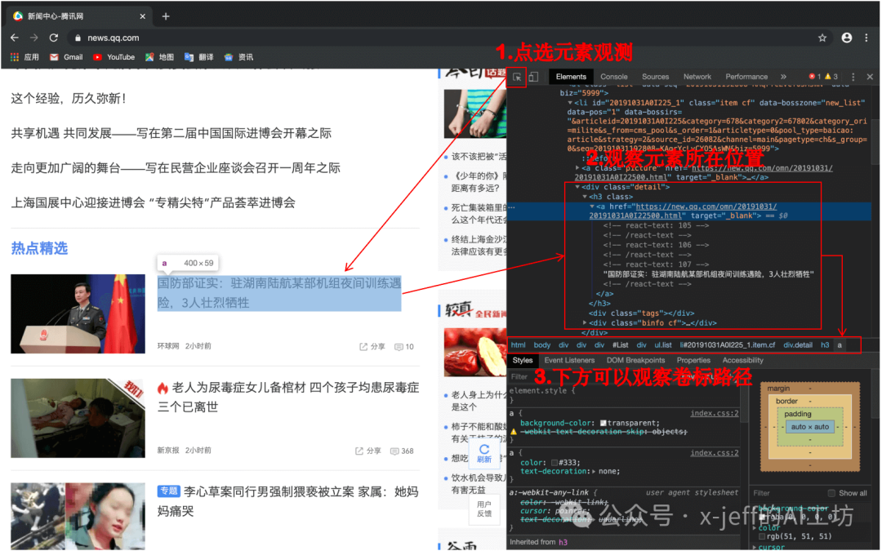Viewport: 882px width, 551px height.
Task: Open Chrome's three-dot menu
Action: (x=866, y=38)
